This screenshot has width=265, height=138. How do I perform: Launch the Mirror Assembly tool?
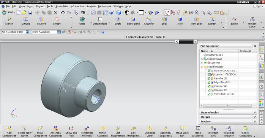102,132
